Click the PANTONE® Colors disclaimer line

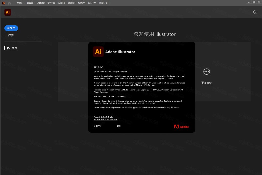(x=137, y=108)
